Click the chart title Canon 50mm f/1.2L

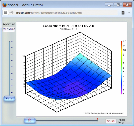pos(68,26)
